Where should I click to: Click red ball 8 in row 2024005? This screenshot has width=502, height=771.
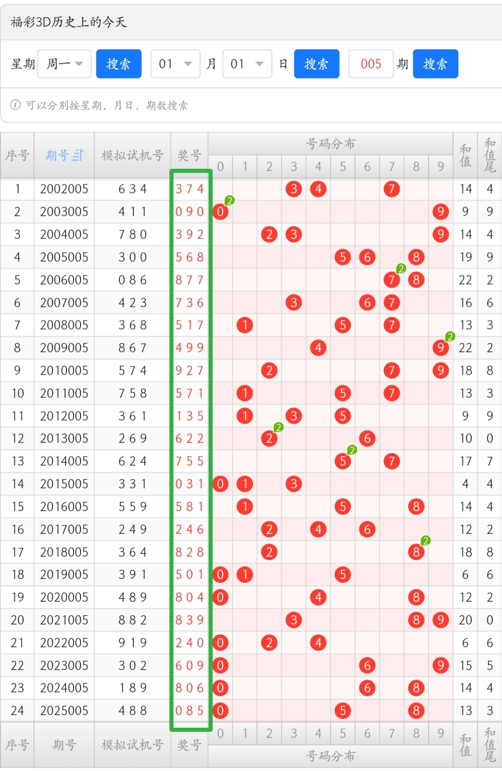tap(416, 688)
